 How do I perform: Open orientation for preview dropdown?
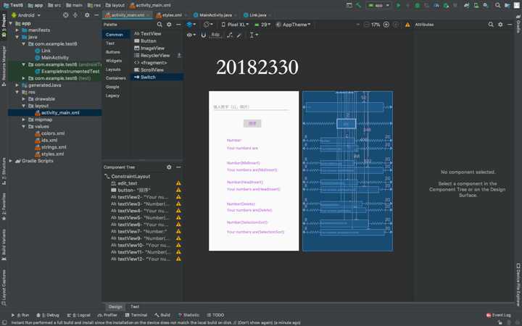208,25
